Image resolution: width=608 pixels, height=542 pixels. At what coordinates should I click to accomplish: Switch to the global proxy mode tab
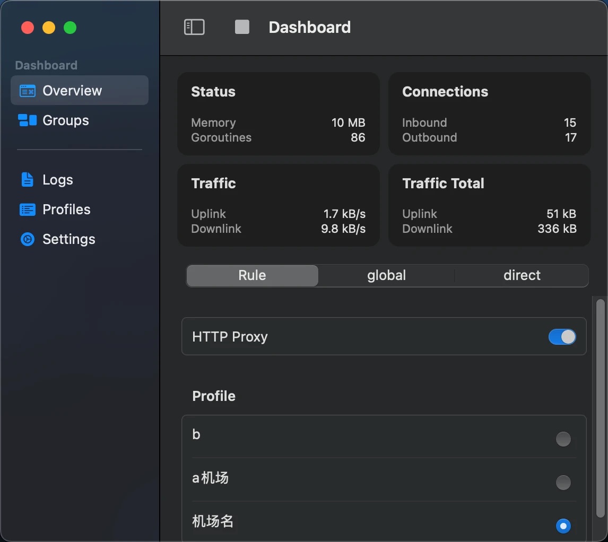(386, 275)
